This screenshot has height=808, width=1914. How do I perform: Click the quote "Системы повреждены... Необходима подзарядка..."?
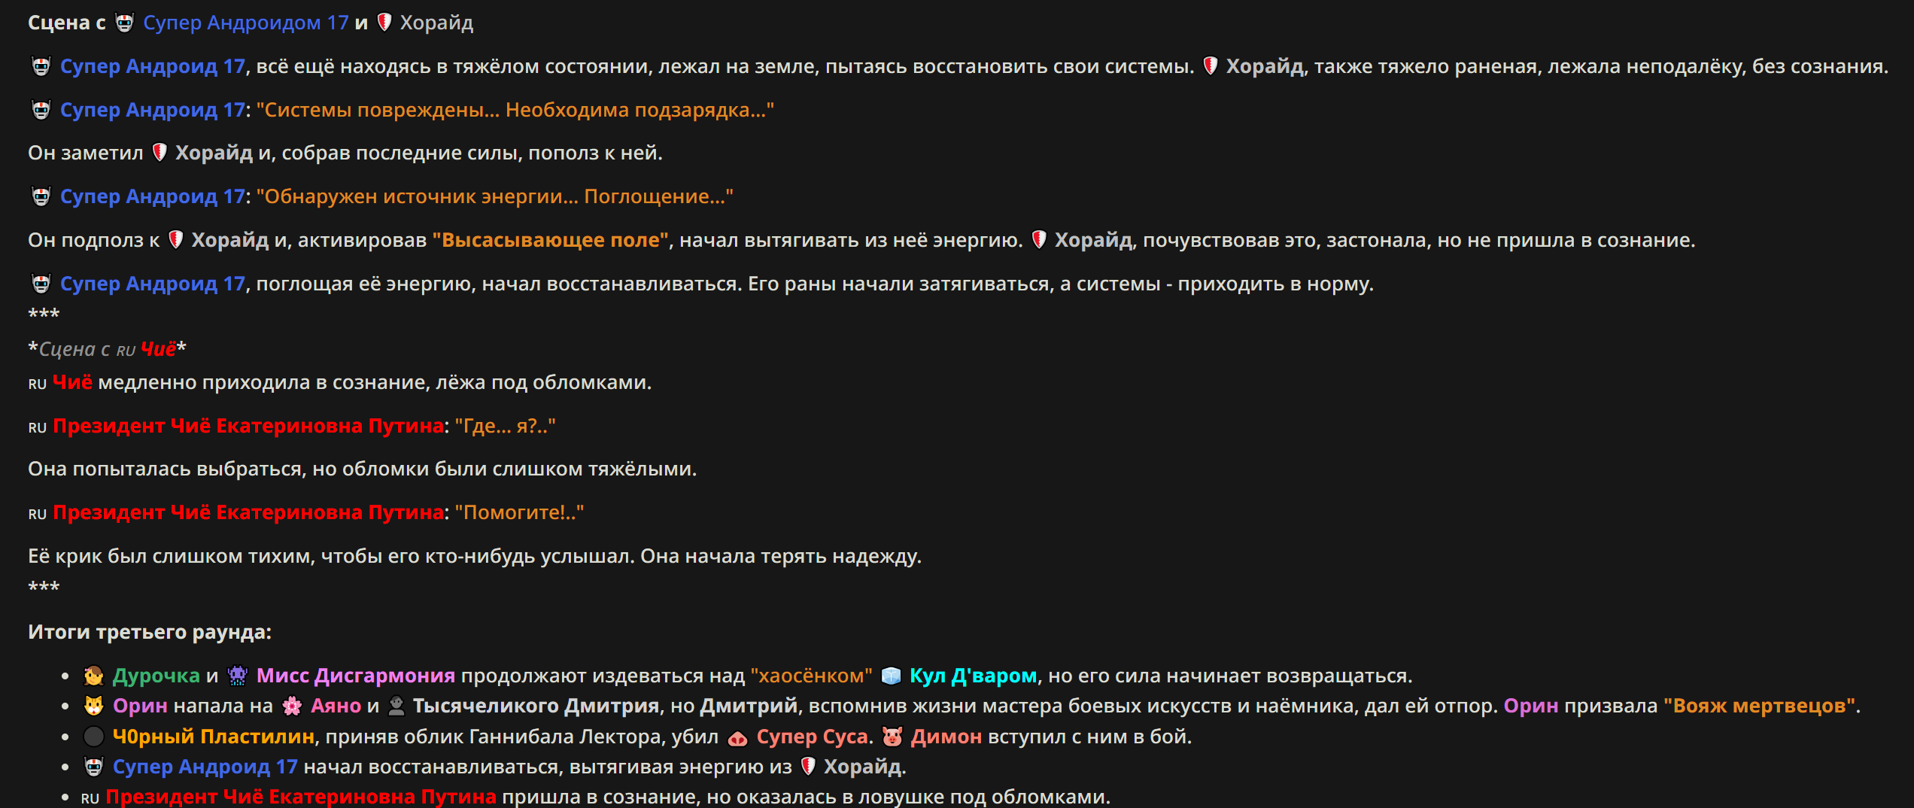[x=515, y=111]
